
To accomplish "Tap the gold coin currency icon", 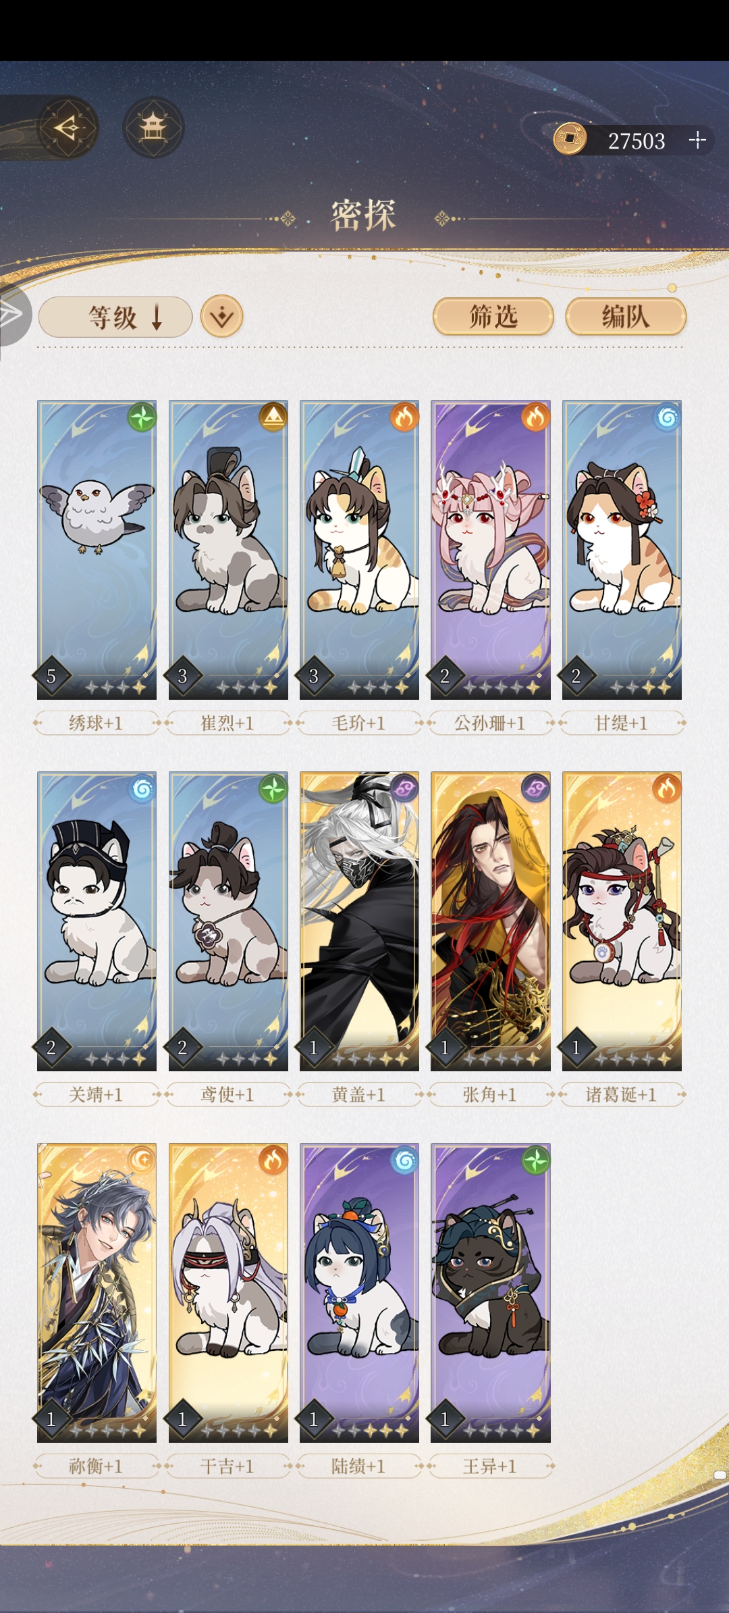I will tap(570, 139).
